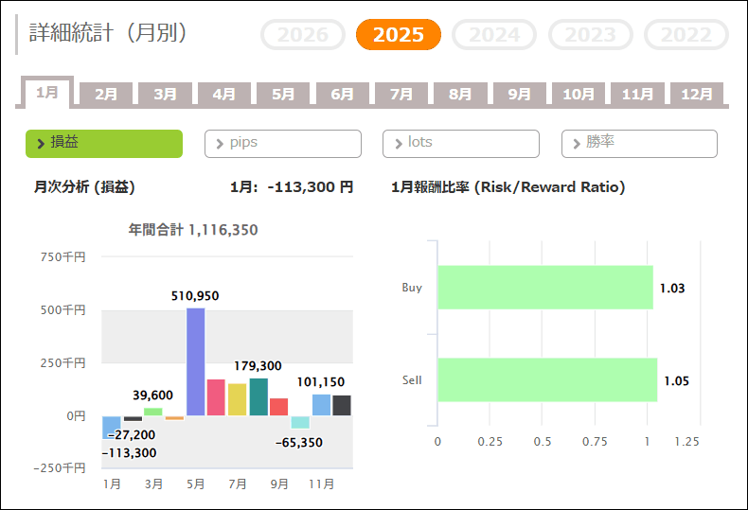Switch metric to lots

[x=460, y=143]
